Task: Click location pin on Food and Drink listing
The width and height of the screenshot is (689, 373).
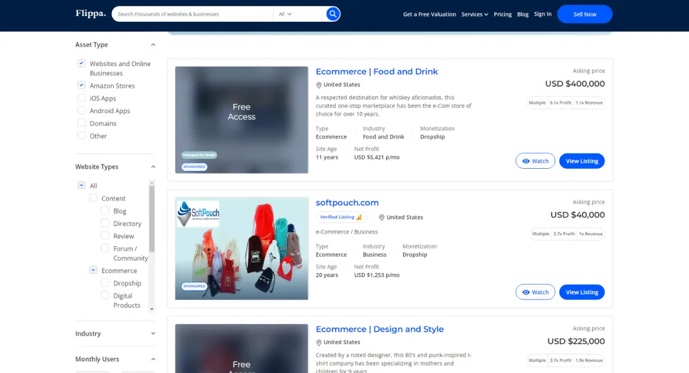Action: point(319,85)
